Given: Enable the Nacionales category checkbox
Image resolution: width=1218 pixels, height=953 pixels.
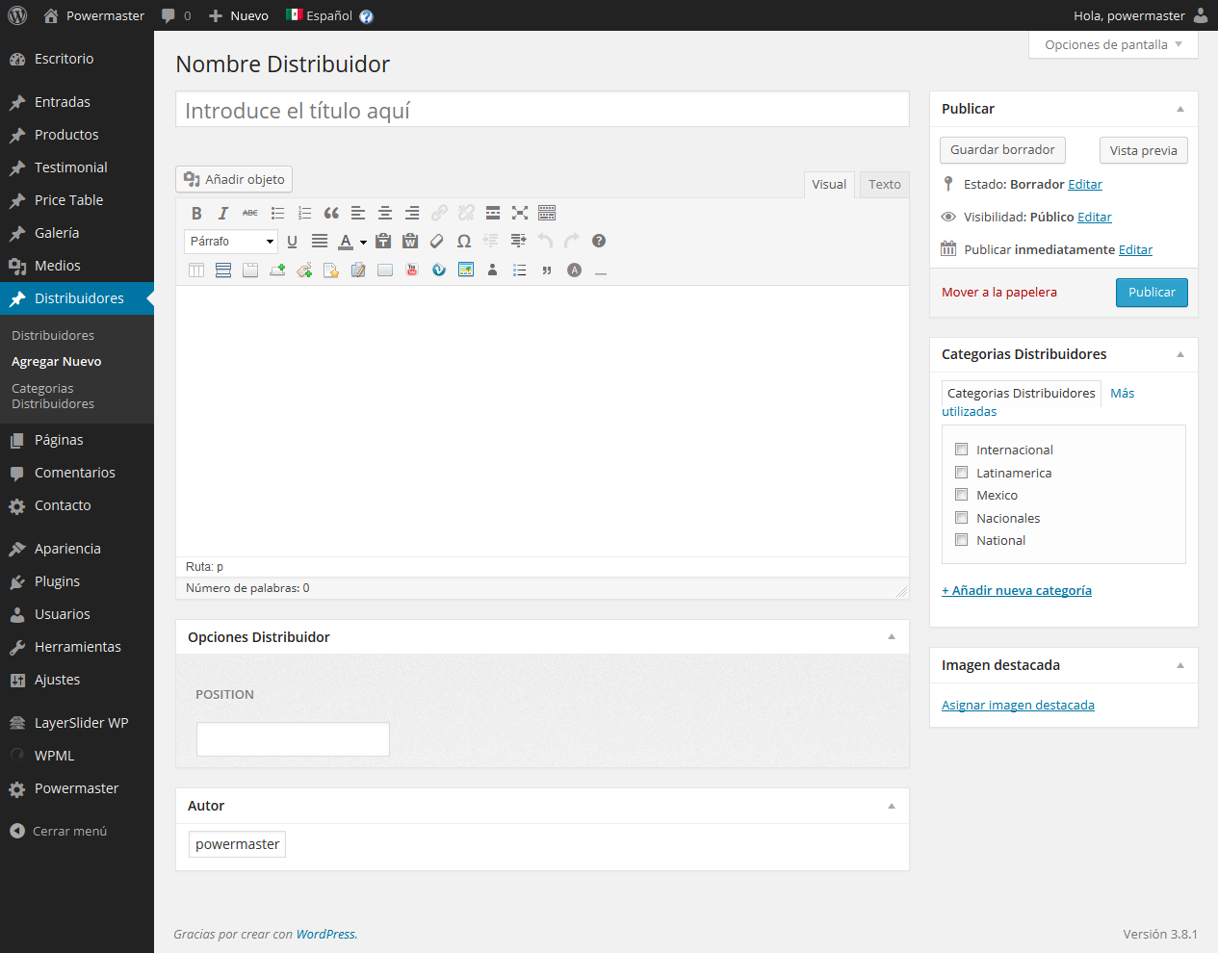Looking at the screenshot, I should click(x=961, y=518).
